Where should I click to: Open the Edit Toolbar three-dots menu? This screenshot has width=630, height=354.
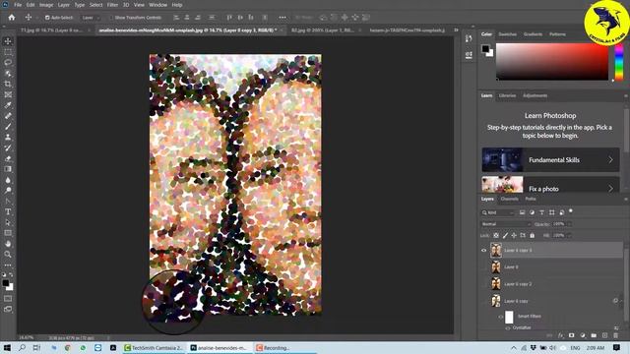pos(8,265)
